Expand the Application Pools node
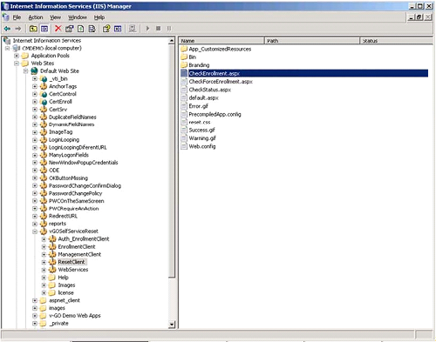Image resolution: width=436 pixels, height=342 pixels. point(17,56)
